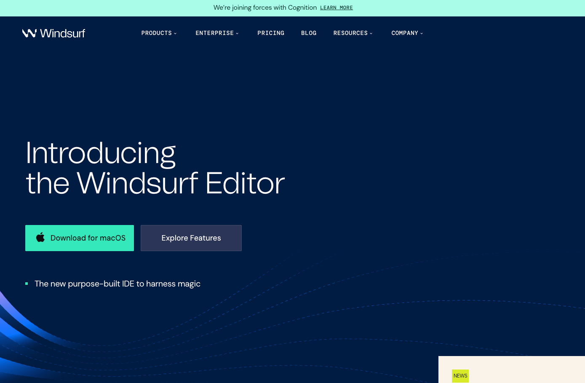Open the Resources dropdown menu
The image size is (585, 383).
[353, 33]
